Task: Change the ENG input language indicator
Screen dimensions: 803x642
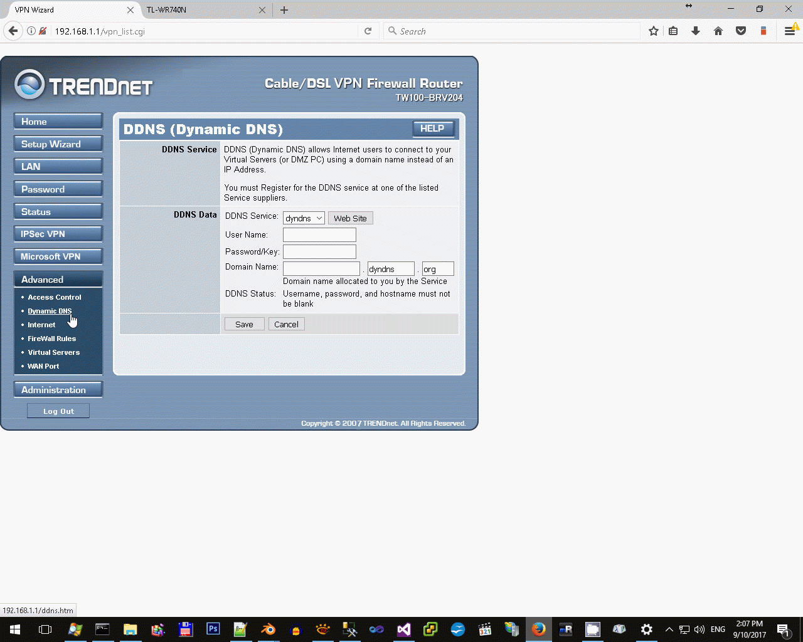Action: pyautogui.click(x=718, y=629)
